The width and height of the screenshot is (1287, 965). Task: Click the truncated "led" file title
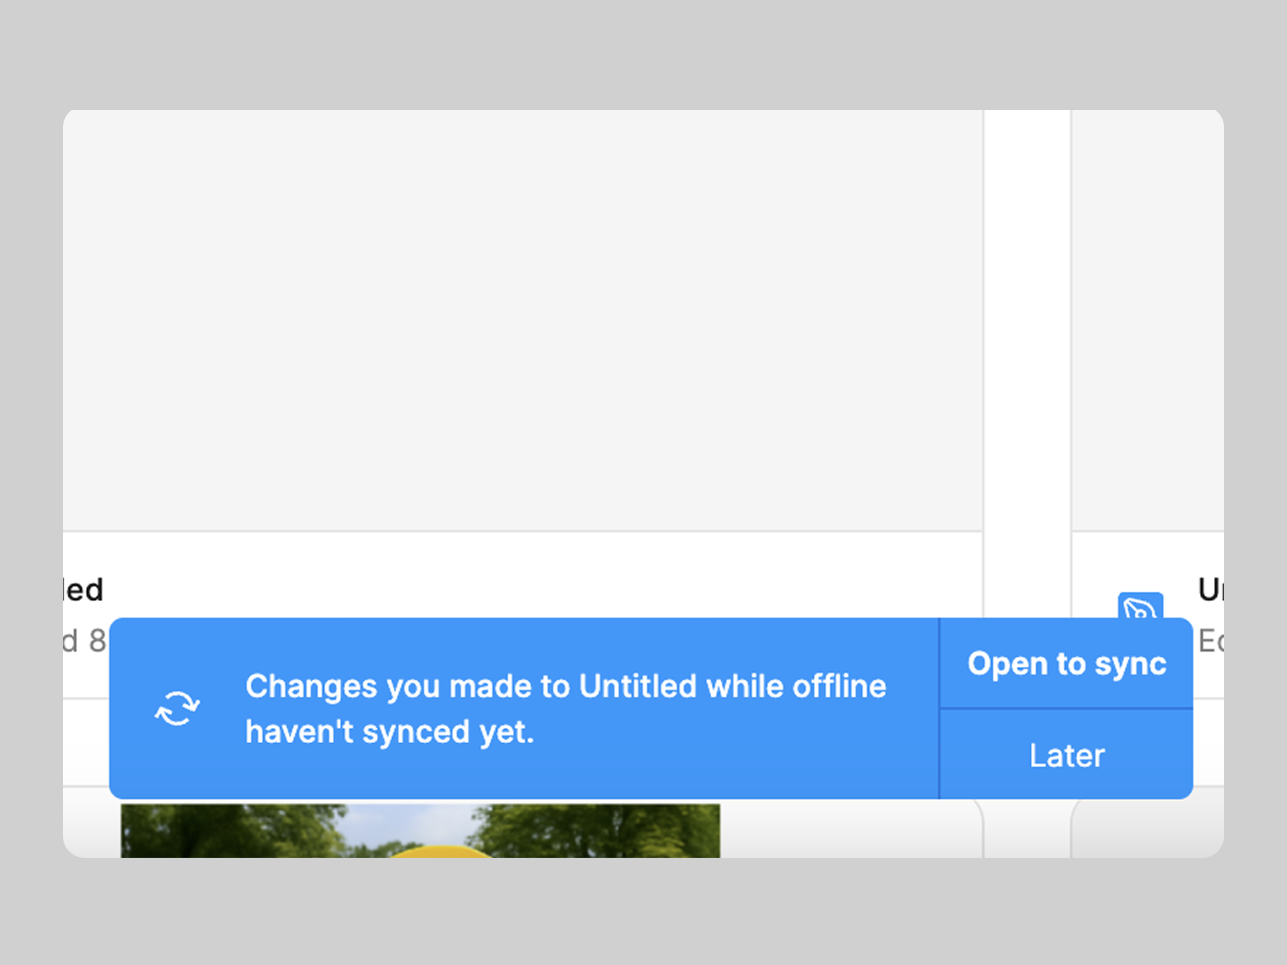click(x=84, y=590)
